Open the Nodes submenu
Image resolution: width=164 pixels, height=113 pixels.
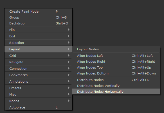click(38, 101)
